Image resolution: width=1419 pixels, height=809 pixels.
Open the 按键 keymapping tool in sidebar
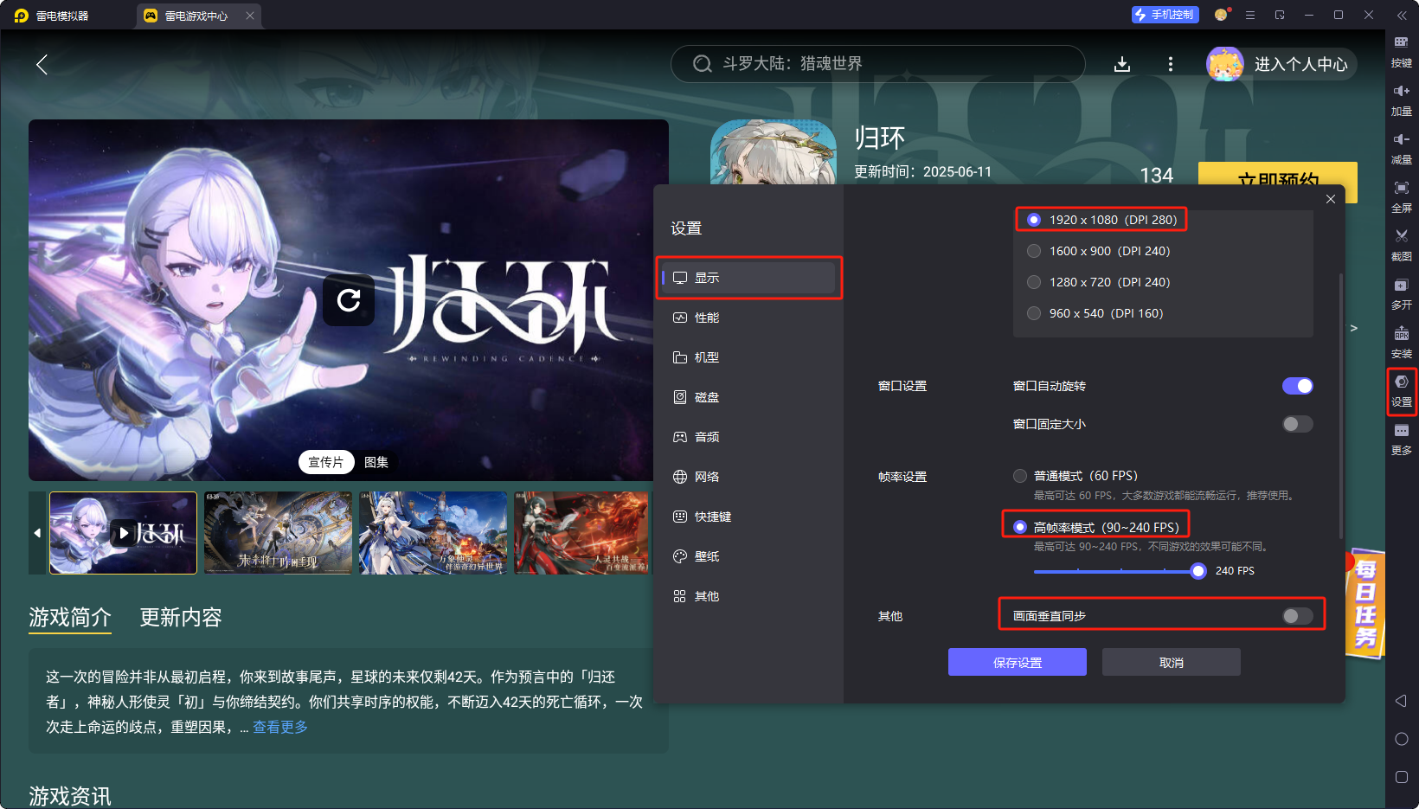1401,51
